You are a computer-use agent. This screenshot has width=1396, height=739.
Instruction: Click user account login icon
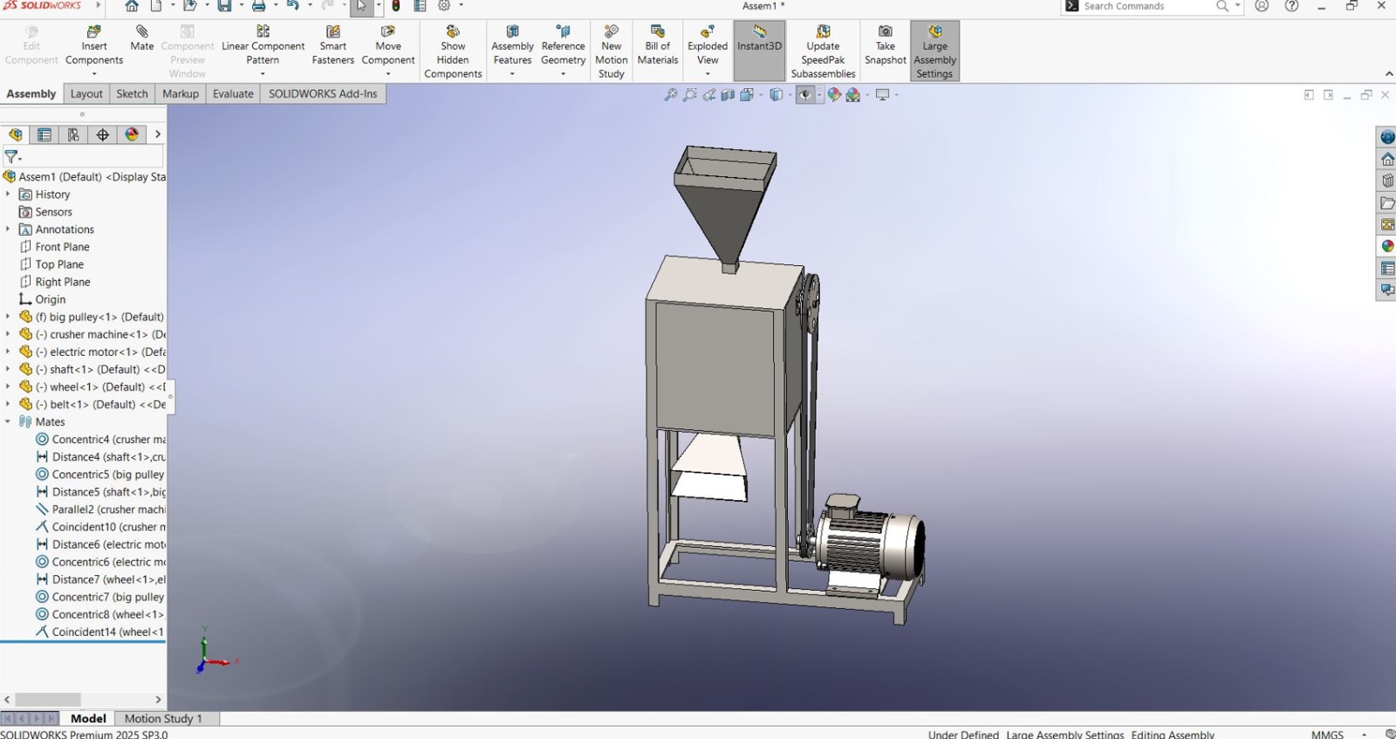[x=1262, y=6]
